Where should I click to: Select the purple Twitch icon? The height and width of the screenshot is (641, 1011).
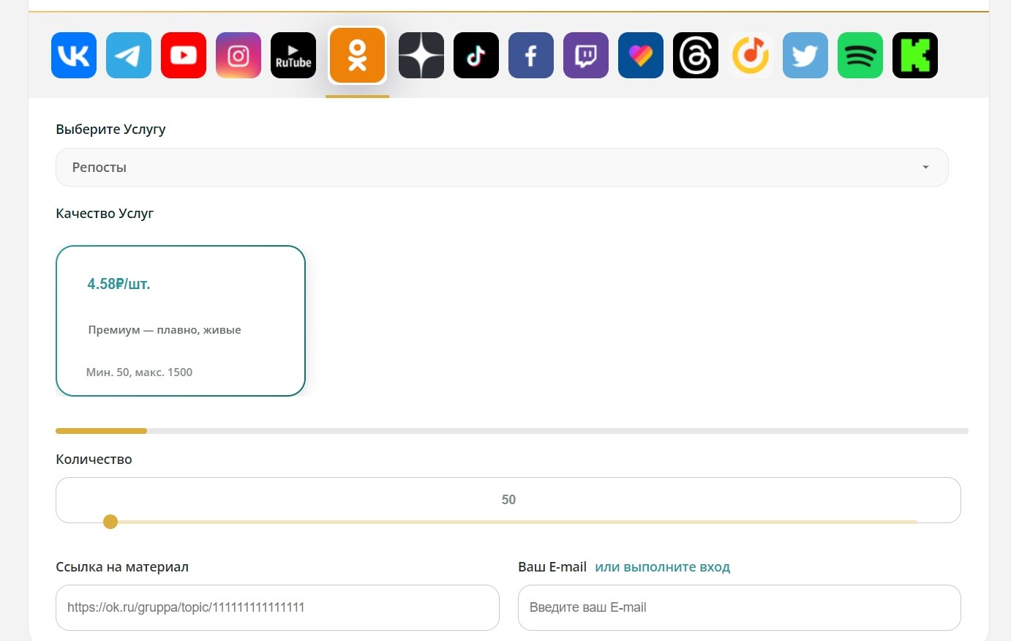click(x=586, y=55)
